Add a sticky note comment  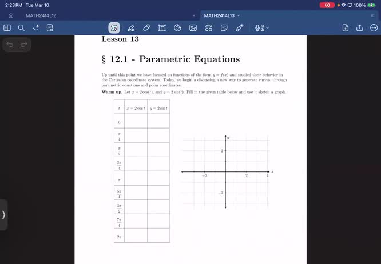pos(224,27)
